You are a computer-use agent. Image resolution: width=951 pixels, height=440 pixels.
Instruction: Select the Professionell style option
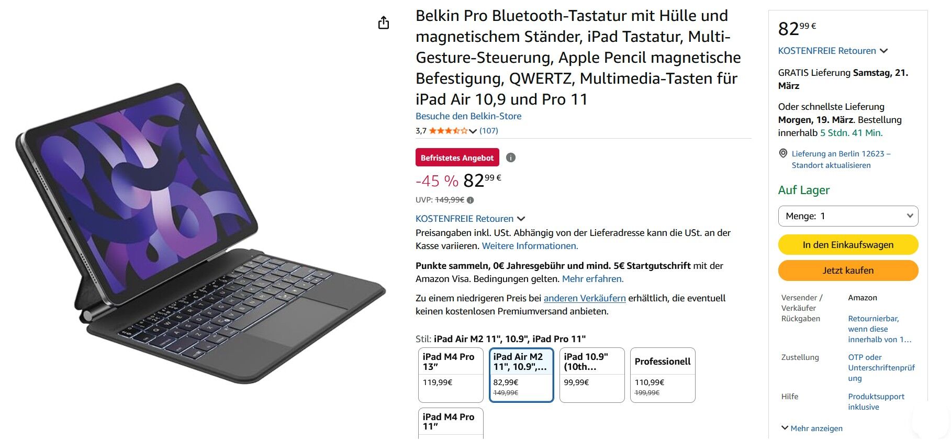663,375
